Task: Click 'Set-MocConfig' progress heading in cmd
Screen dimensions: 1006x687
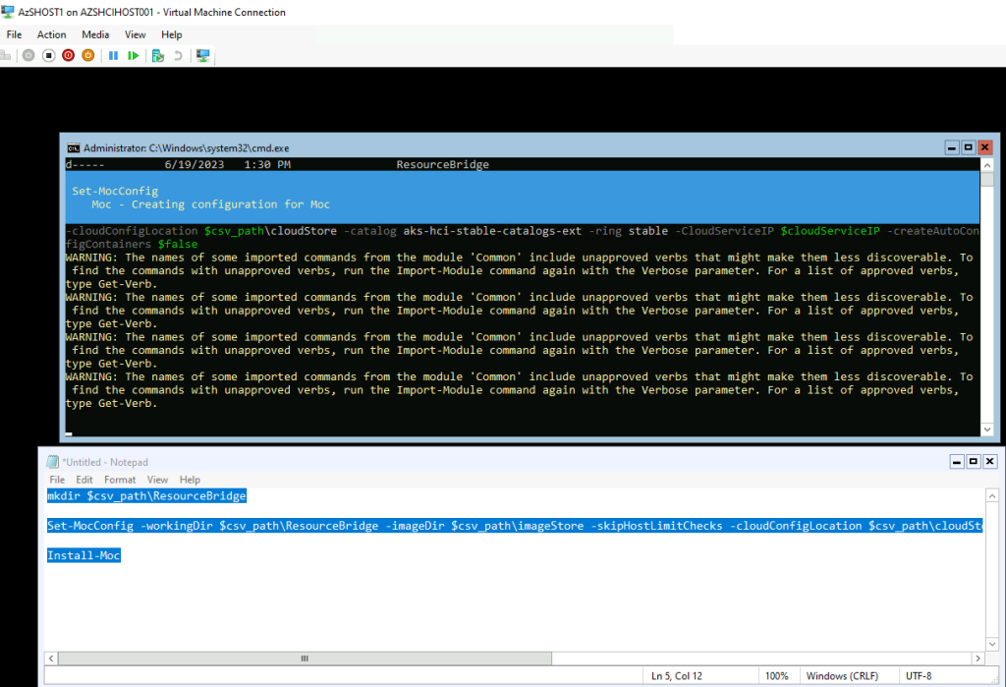Action: [x=115, y=191]
